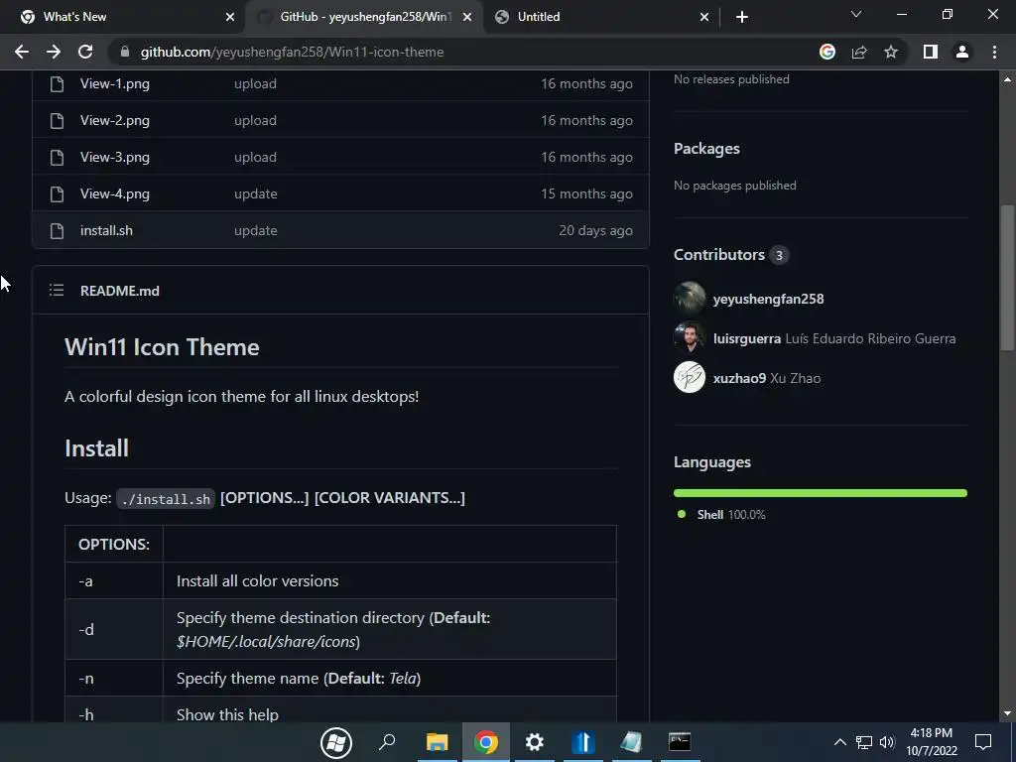Select the GitHub yeyushengfan258 tab
Screen dimensions: 1016x762
[x=364, y=17]
